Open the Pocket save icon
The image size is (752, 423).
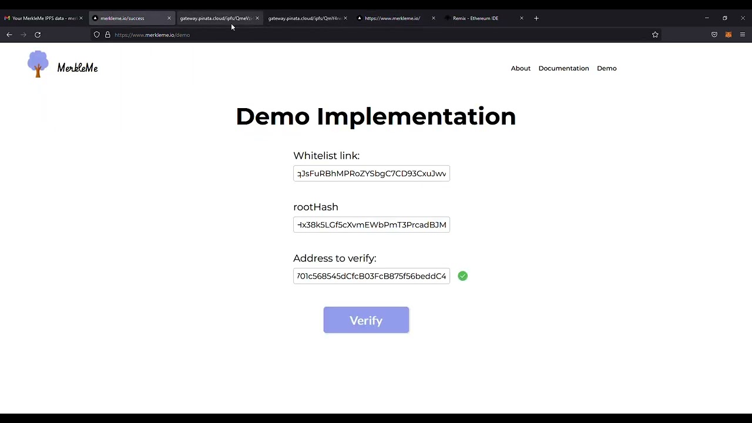pos(714,35)
